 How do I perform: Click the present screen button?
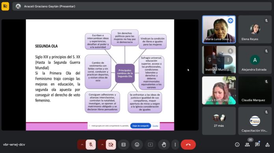click(x=150, y=145)
